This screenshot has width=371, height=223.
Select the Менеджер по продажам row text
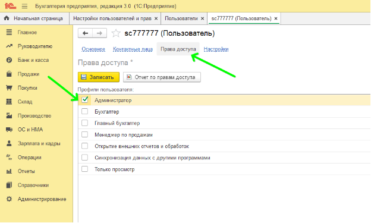click(124, 135)
